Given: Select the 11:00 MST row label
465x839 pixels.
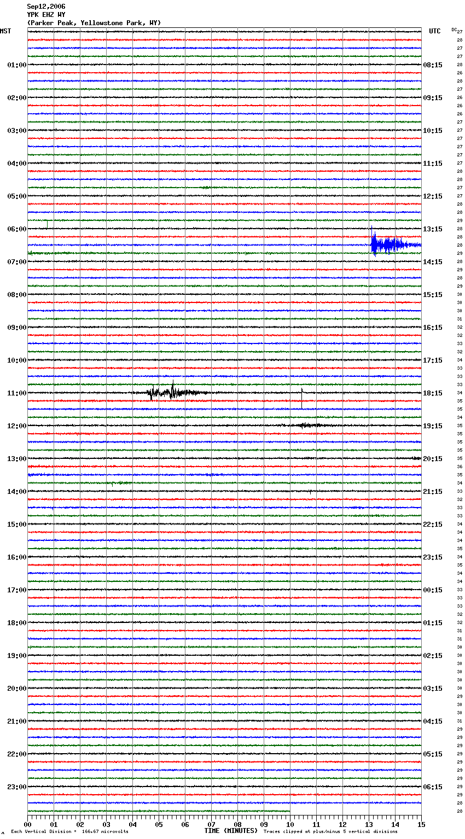Looking at the screenshot, I should (x=17, y=393).
